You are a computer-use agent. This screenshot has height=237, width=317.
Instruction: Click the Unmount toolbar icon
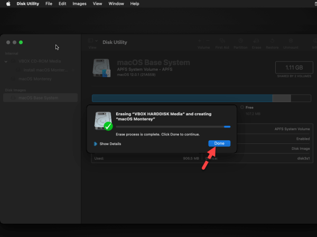pyautogui.click(x=291, y=41)
